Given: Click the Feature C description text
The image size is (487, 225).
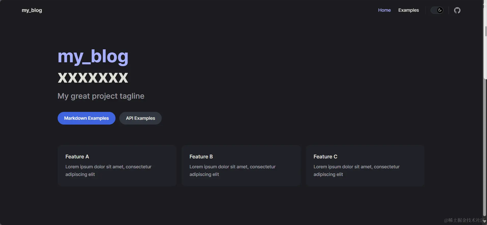Looking at the screenshot, I should tap(356, 170).
